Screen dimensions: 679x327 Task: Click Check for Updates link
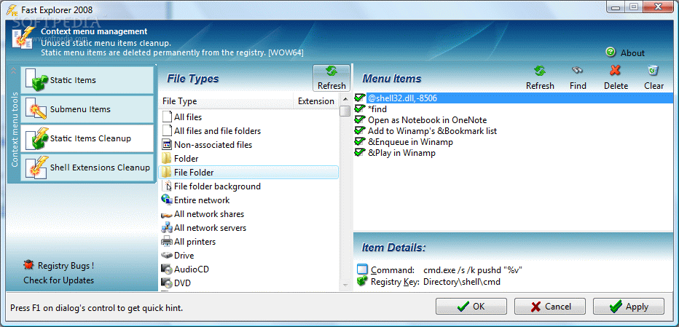point(58,280)
